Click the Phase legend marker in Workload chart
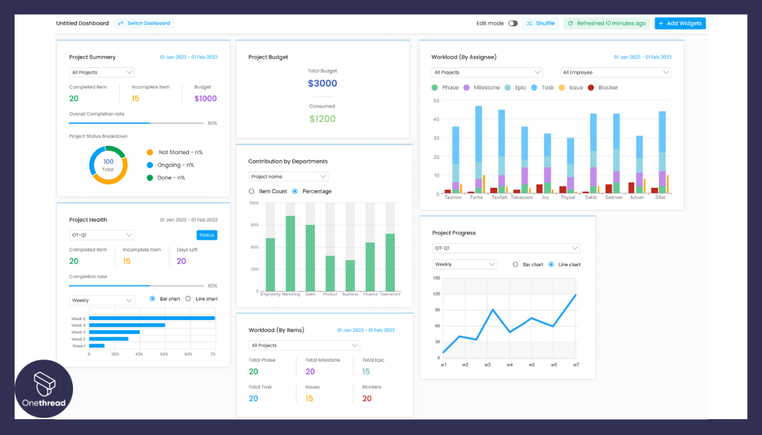Image resolution: width=762 pixels, height=435 pixels. pyautogui.click(x=434, y=87)
